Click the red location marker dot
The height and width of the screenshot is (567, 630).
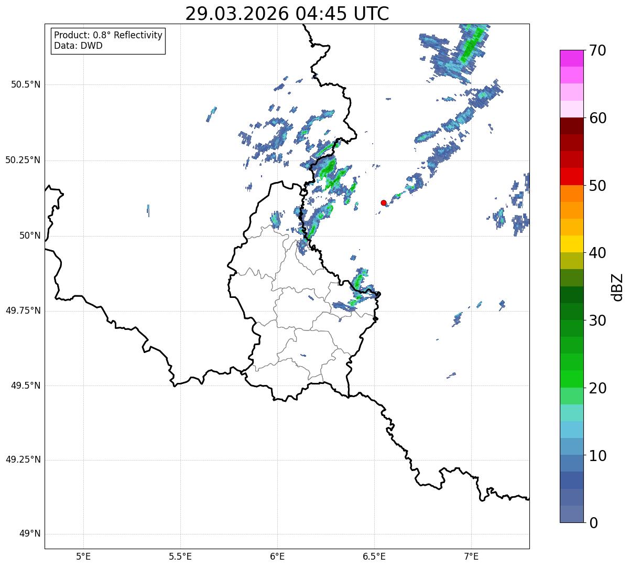tap(384, 202)
